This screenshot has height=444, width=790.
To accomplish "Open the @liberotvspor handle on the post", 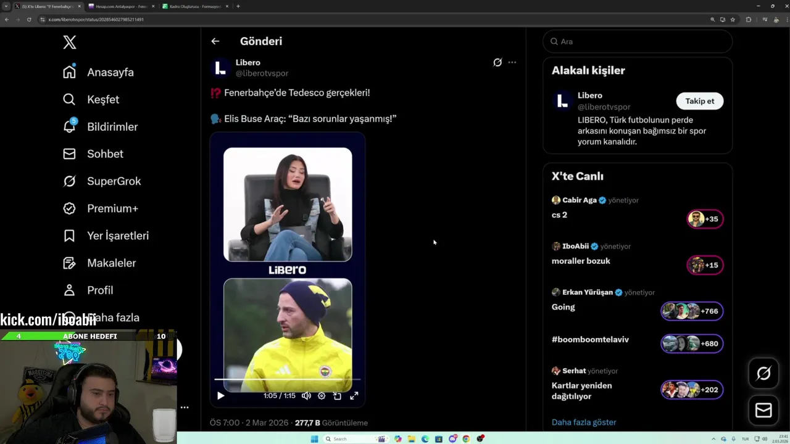I will 262,73.
